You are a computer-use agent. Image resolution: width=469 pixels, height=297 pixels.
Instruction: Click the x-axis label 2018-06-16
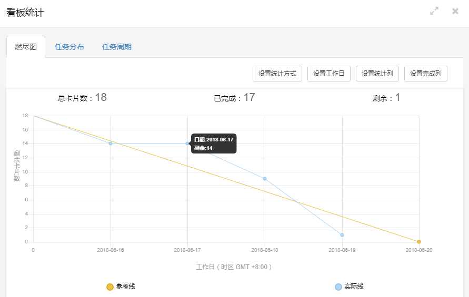tap(111, 250)
